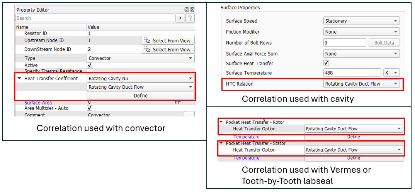
Task: Click the Property Editor search field
Action: tap(95, 18)
